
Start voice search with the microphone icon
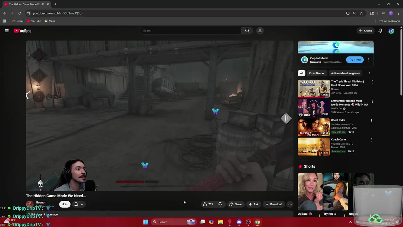[x=260, y=31]
